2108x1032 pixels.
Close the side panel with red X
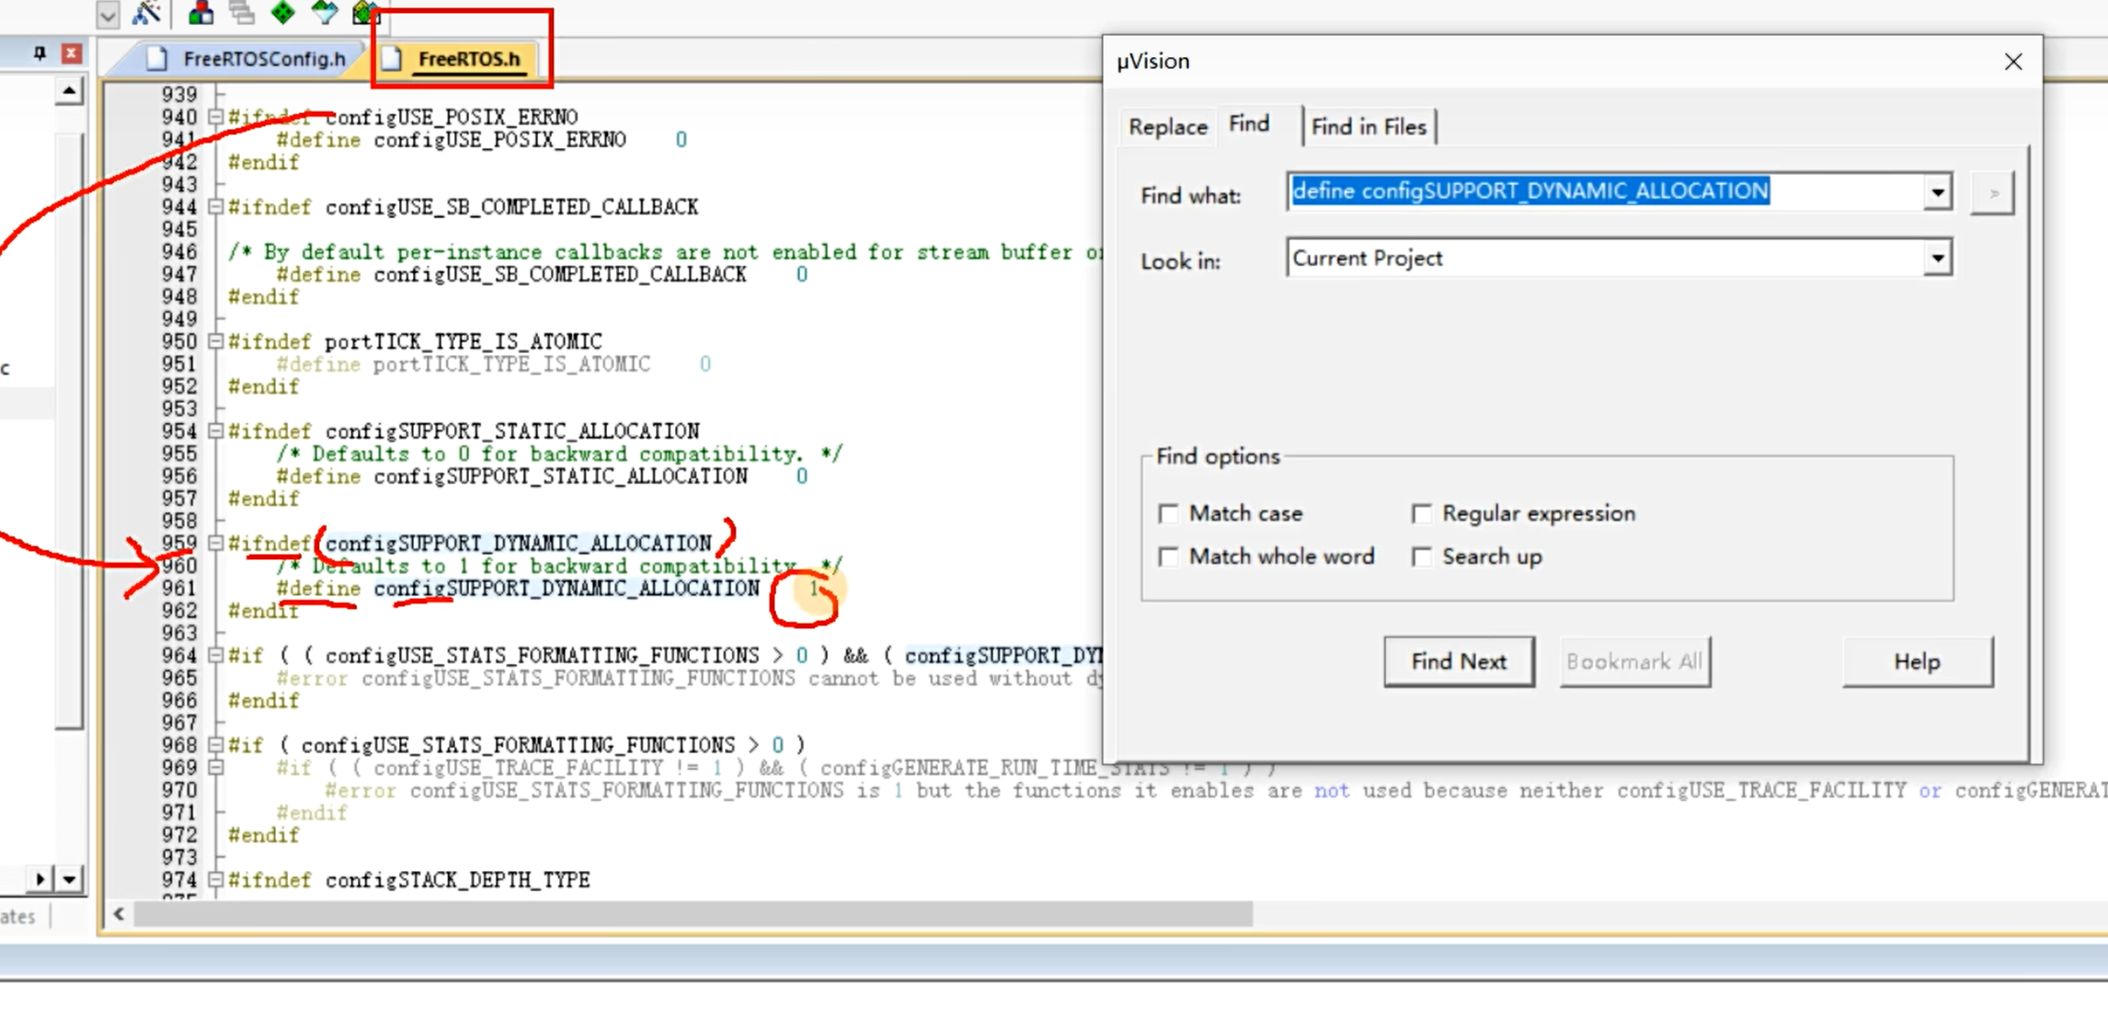coord(71,54)
